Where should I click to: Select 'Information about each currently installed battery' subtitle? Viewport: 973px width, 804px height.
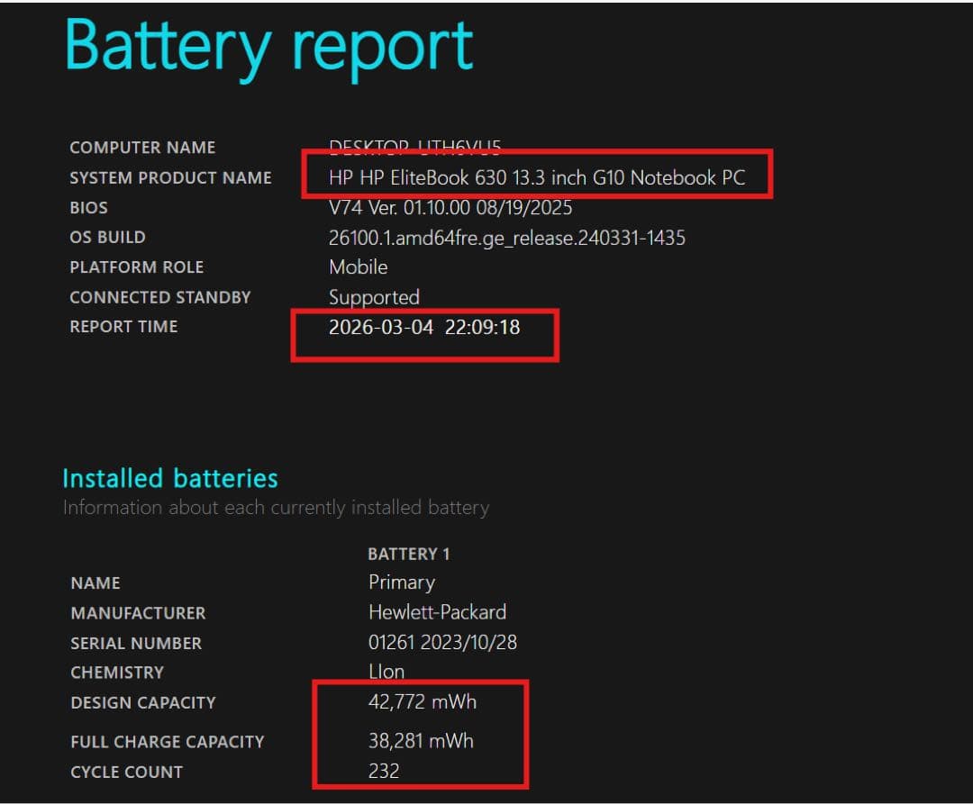pos(277,508)
